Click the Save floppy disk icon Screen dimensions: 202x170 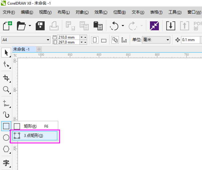(x=40, y=26)
